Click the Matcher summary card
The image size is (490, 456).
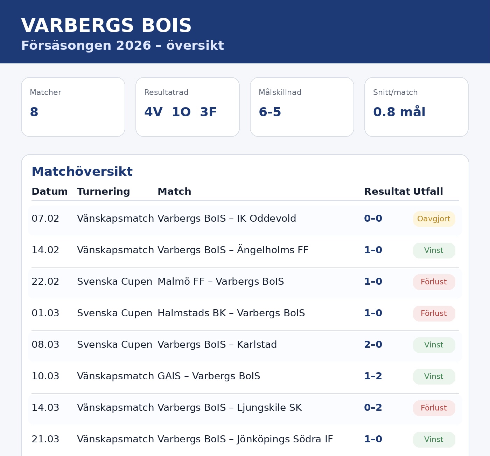click(x=73, y=107)
